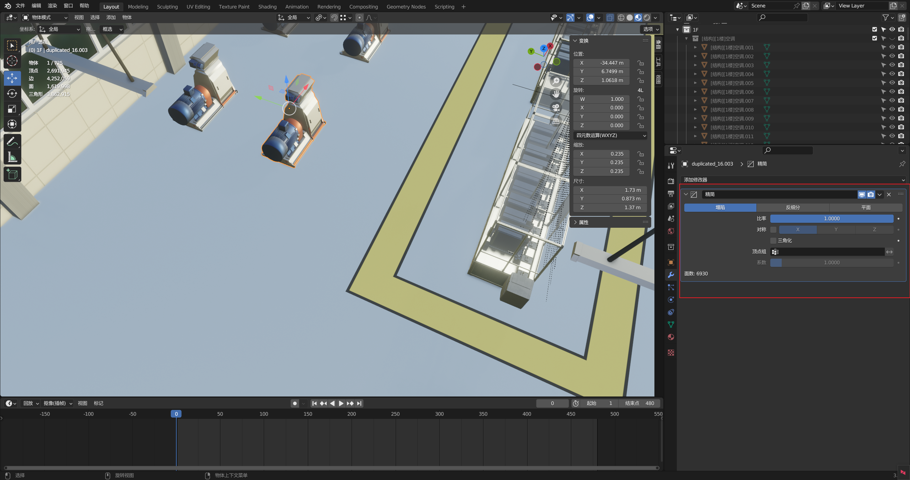Select the Measure tool icon

pyautogui.click(x=12, y=157)
